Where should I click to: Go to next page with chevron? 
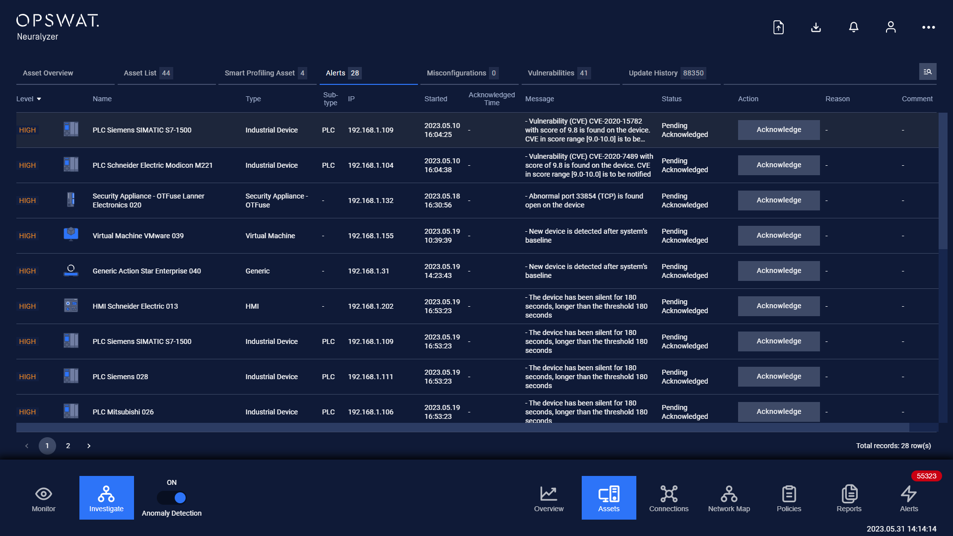[89, 446]
